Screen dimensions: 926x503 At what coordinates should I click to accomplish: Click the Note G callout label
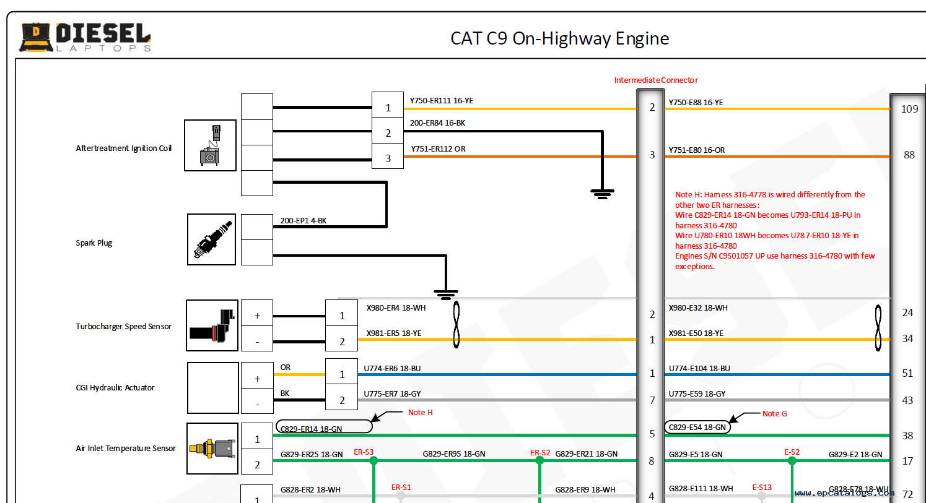(774, 413)
